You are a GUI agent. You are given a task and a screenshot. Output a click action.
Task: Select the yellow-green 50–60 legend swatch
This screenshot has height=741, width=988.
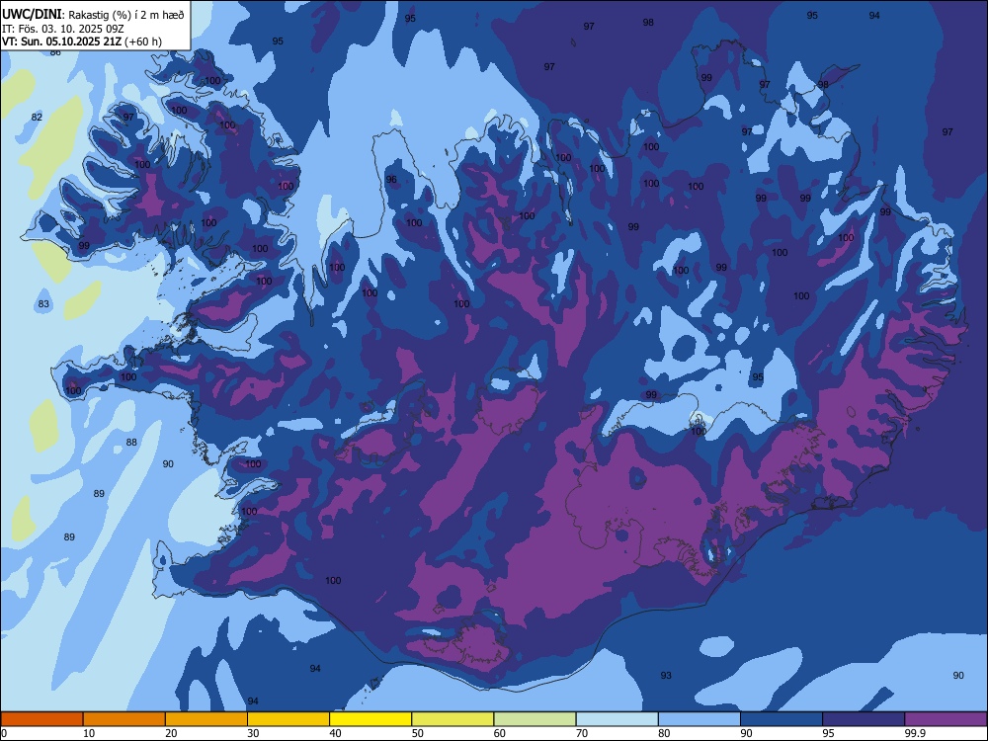[x=453, y=719]
